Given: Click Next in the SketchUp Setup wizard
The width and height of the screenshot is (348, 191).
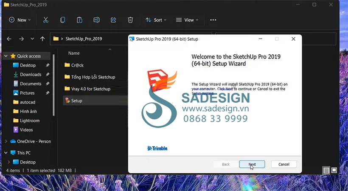Looking at the screenshot, I should click(252, 164).
